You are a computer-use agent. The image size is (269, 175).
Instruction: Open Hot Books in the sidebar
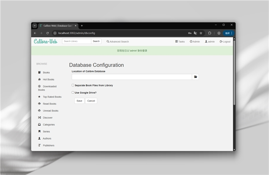pos(48,79)
